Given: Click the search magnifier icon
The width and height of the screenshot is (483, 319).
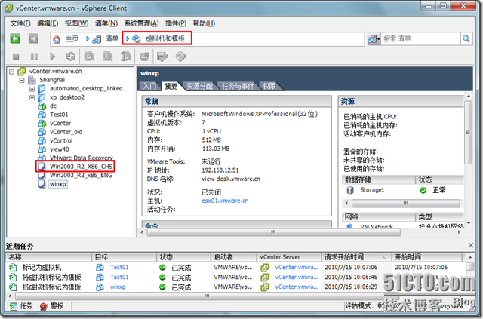Looking at the screenshot, I should pos(466,38).
